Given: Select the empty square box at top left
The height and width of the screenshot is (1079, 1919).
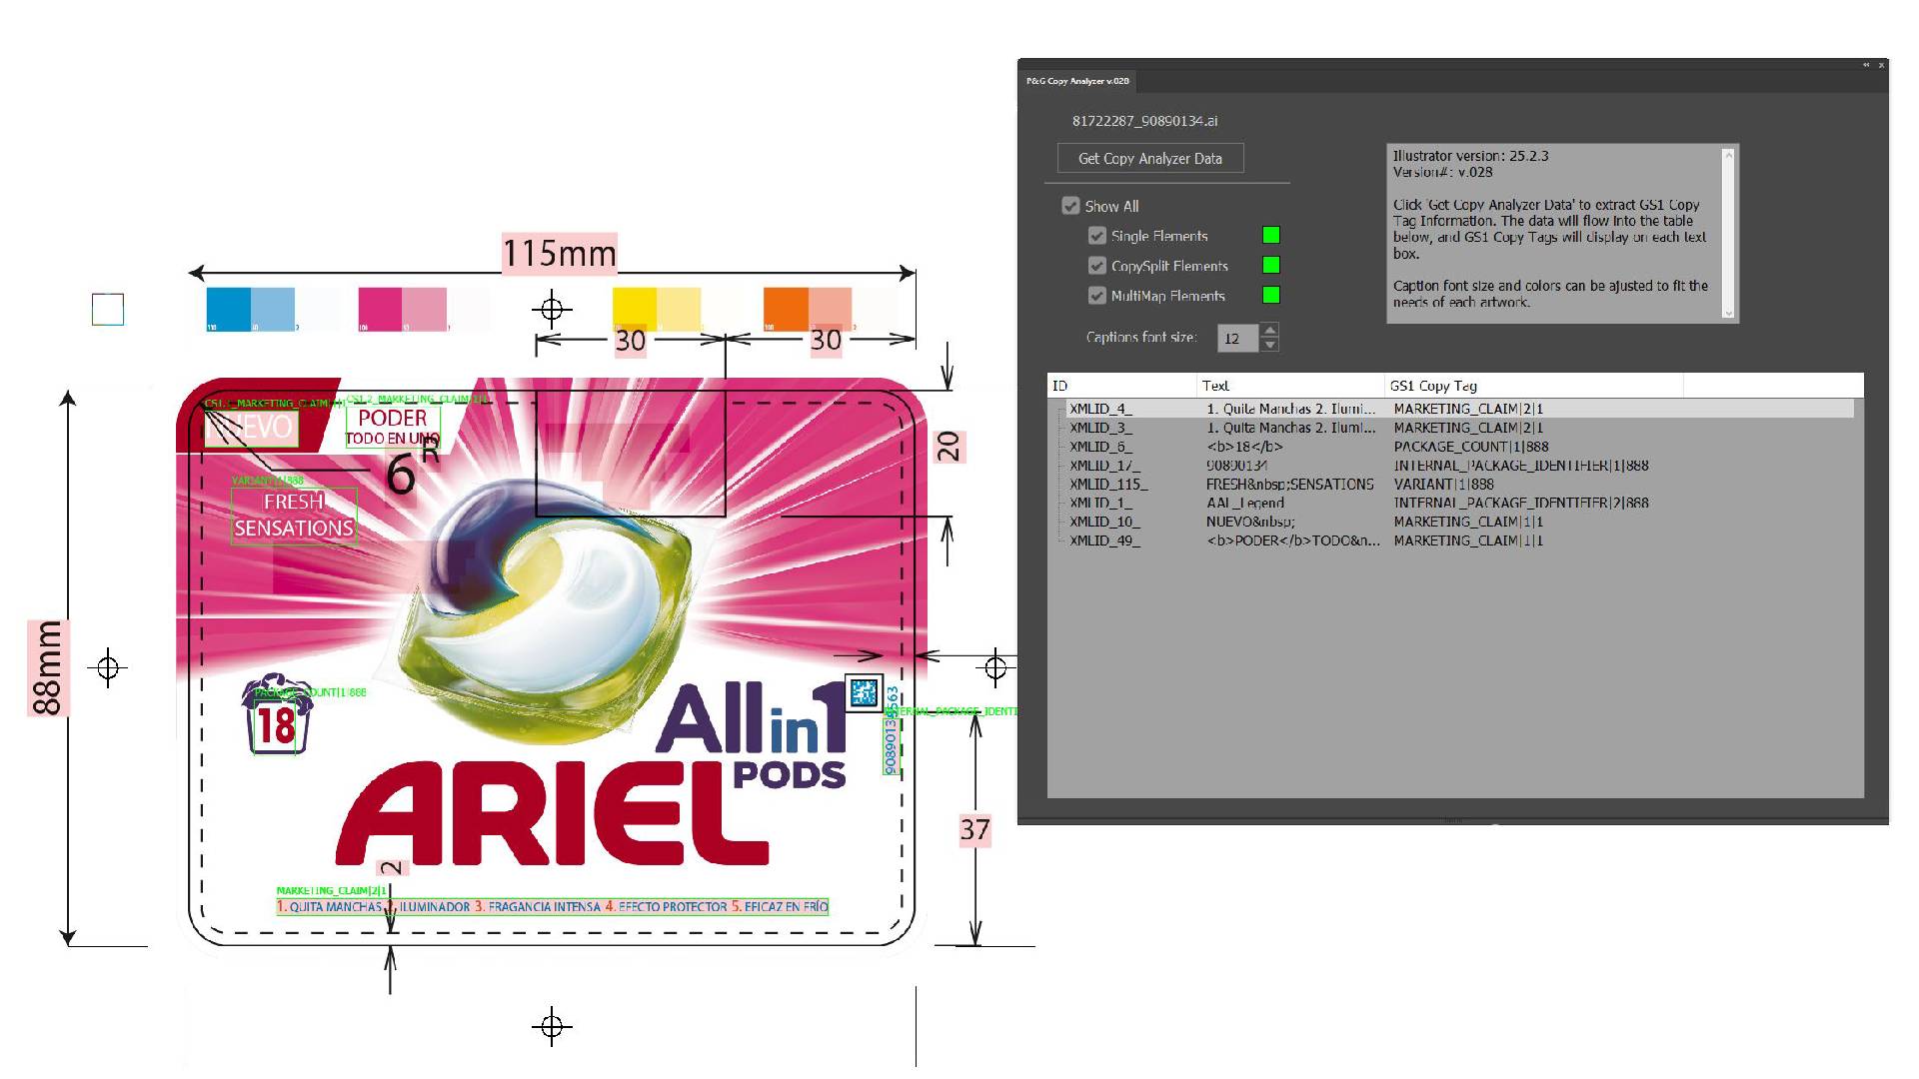Looking at the screenshot, I should tap(108, 310).
